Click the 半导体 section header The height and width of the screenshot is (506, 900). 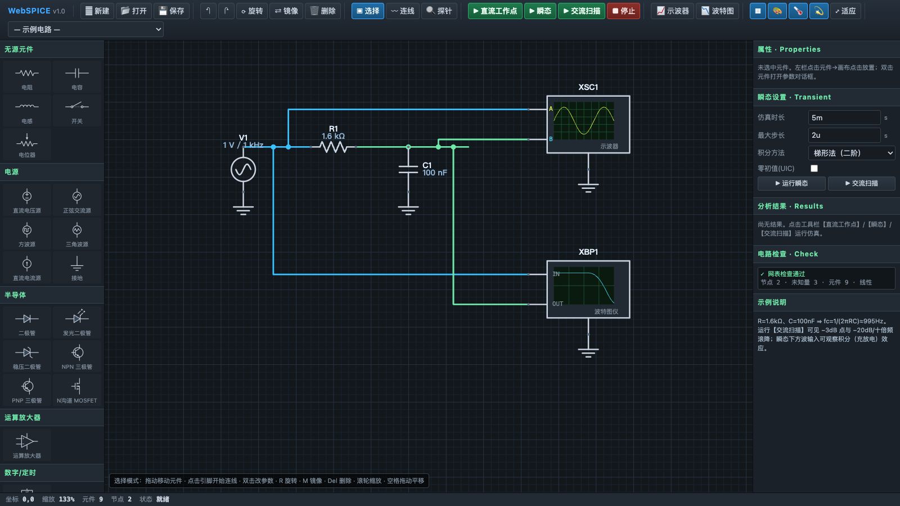(x=52, y=295)
